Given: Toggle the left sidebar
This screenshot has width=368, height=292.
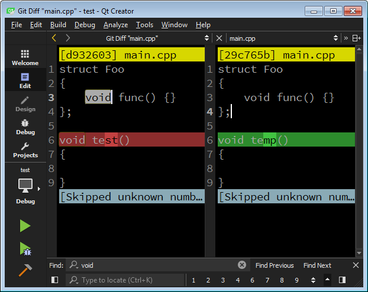Looking at the screenshot, I should pyautogui.click(x=54, y=280).
